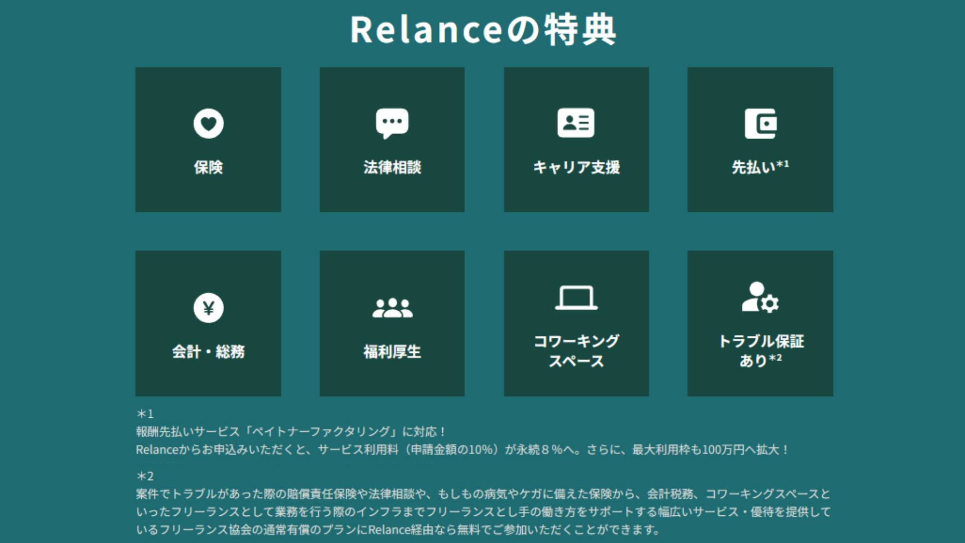This screenshot has width=965, height=543.
Task: Click the speech bubble legal consultation icon
Action: 392,123
